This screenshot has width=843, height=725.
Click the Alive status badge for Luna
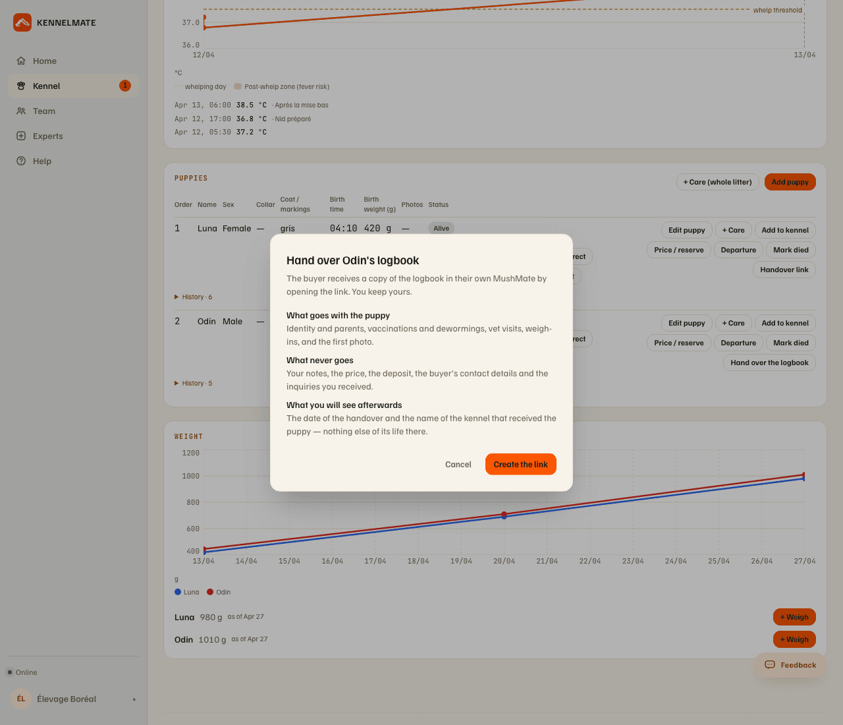441,228
